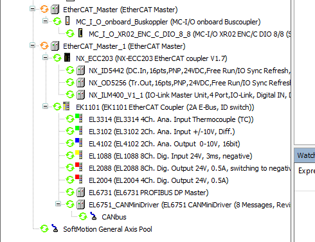This screenshot has height=242, width=315.
Task: Select EL3102 2Ch. Ana. Input row
Action: pyautogui.click(x=162, y=132)
